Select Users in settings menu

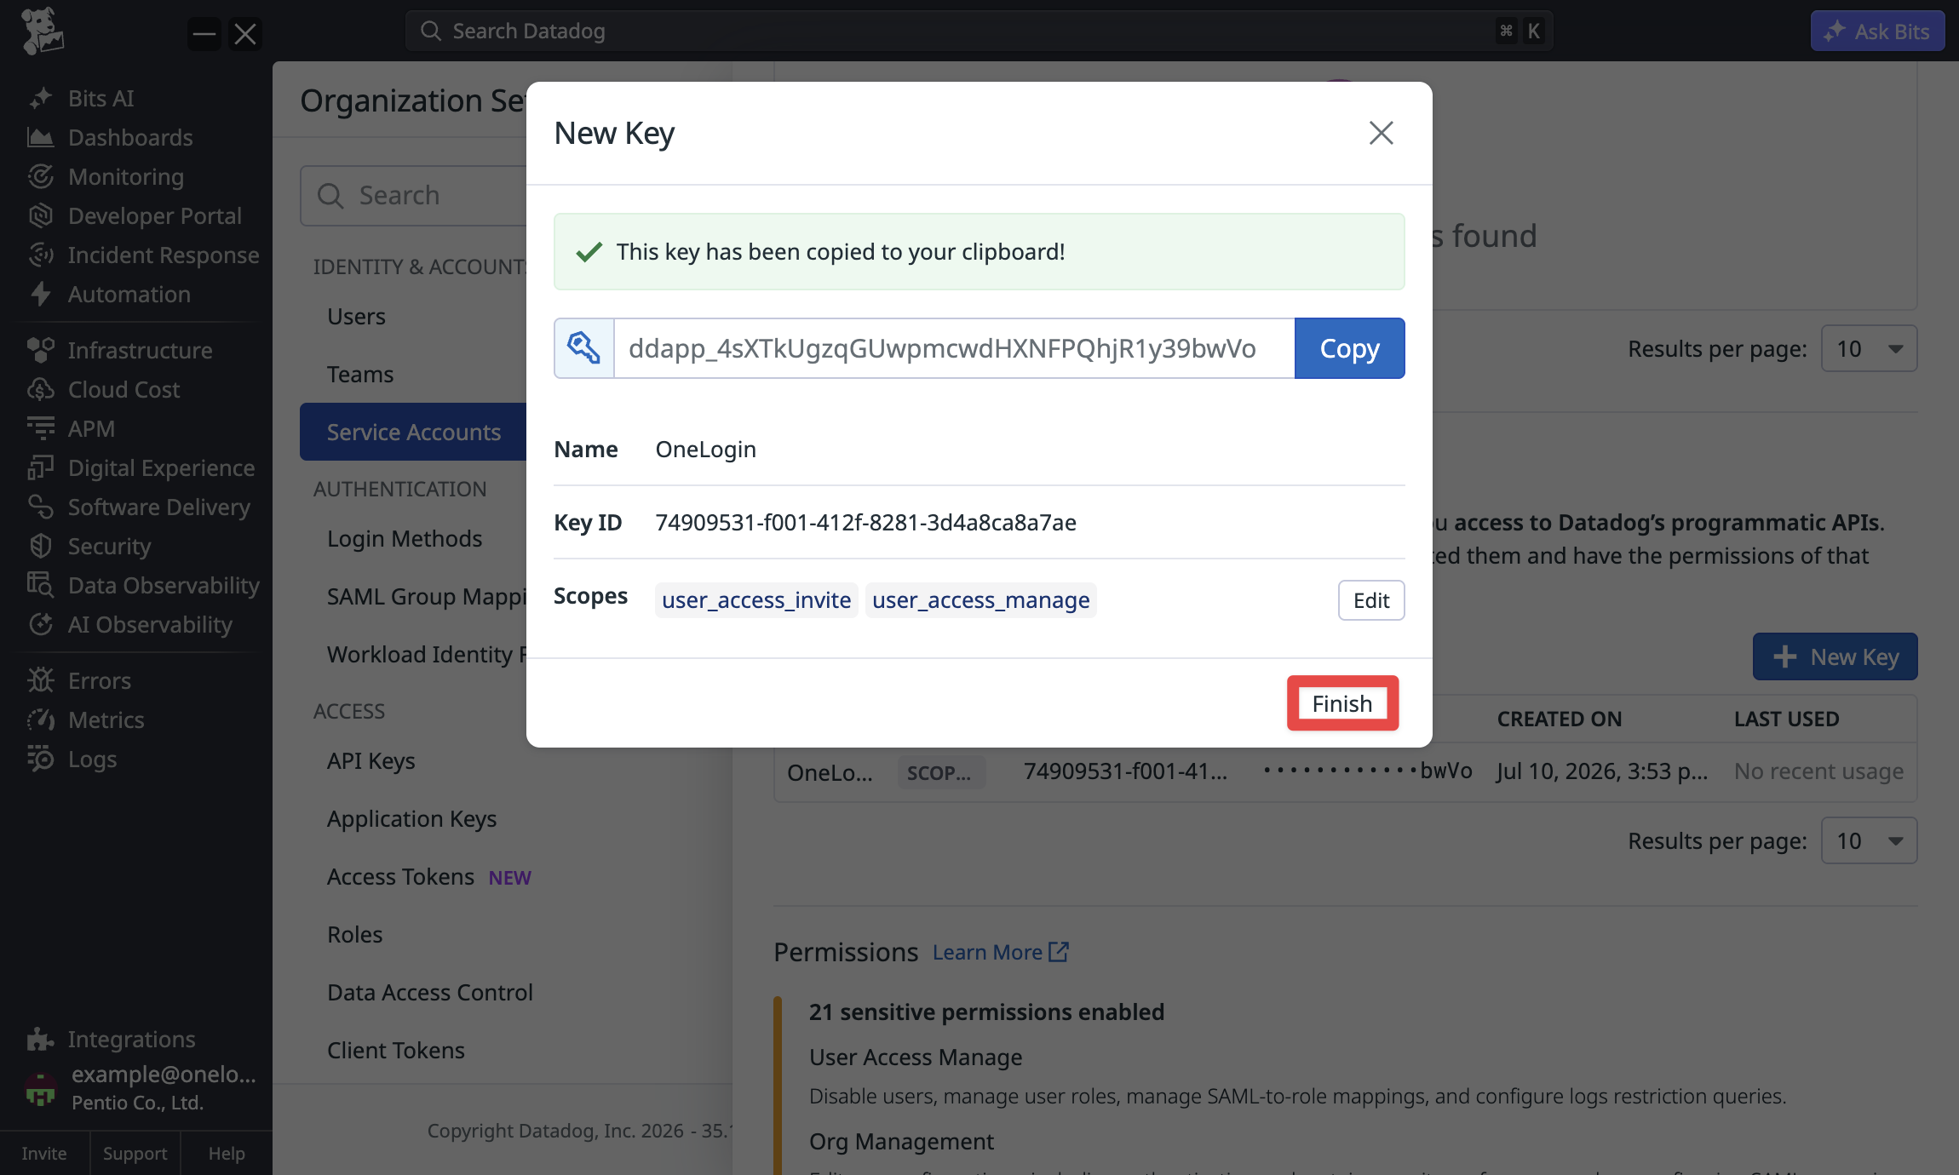pyautogui.click(x=357, y=316)
